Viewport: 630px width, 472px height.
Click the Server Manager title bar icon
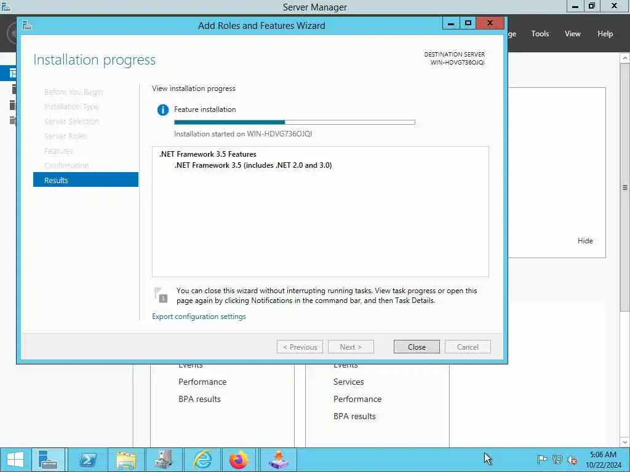click(6, 6)
